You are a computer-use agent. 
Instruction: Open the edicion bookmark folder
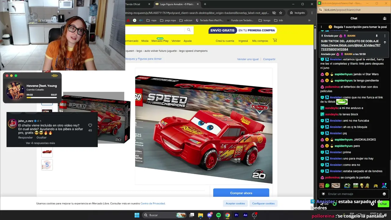tap(186, 20)
